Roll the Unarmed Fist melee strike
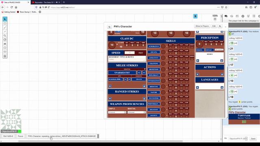Screen dimensions: 260x146 pos(122,73)
